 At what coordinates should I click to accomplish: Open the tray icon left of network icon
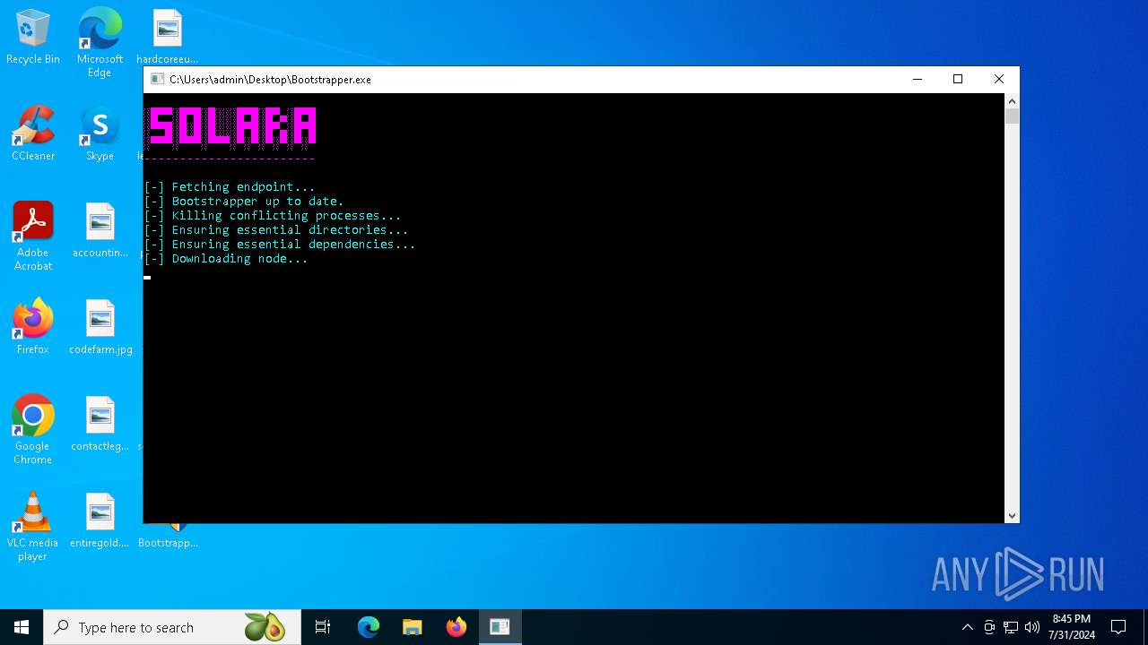point(989,627)
